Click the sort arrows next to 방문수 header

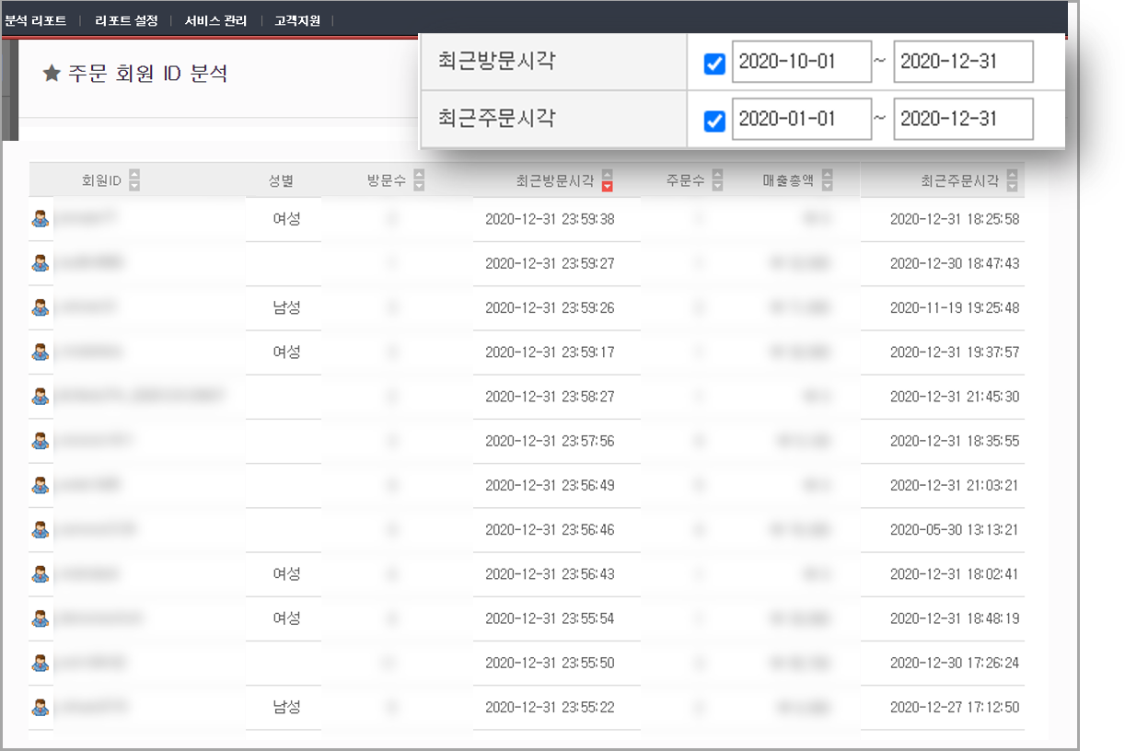coord(419,180)
